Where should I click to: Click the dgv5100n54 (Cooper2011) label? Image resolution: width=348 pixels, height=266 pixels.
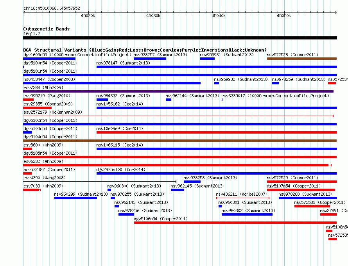50,63
